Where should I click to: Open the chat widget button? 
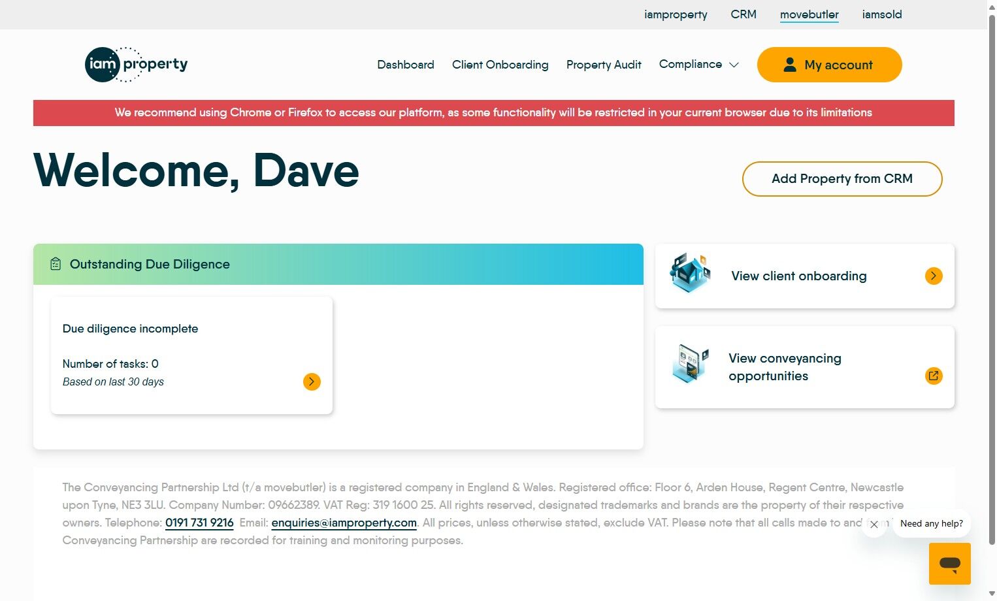click(949, 564)
